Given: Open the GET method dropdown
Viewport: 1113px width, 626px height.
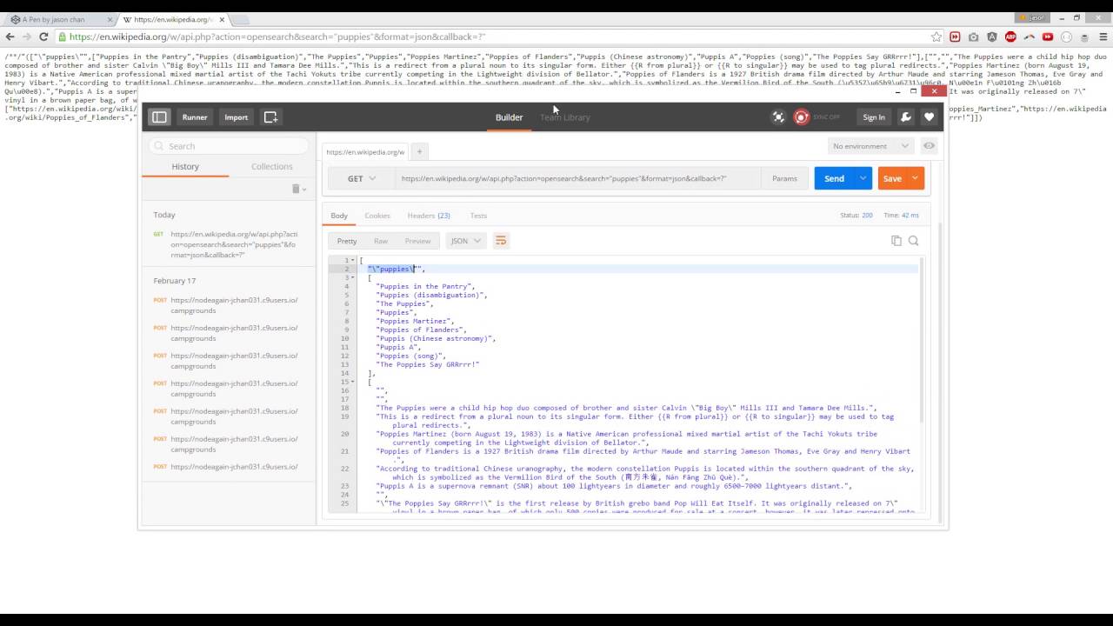Looking at the screenshot, I should [x=362, y=178].
